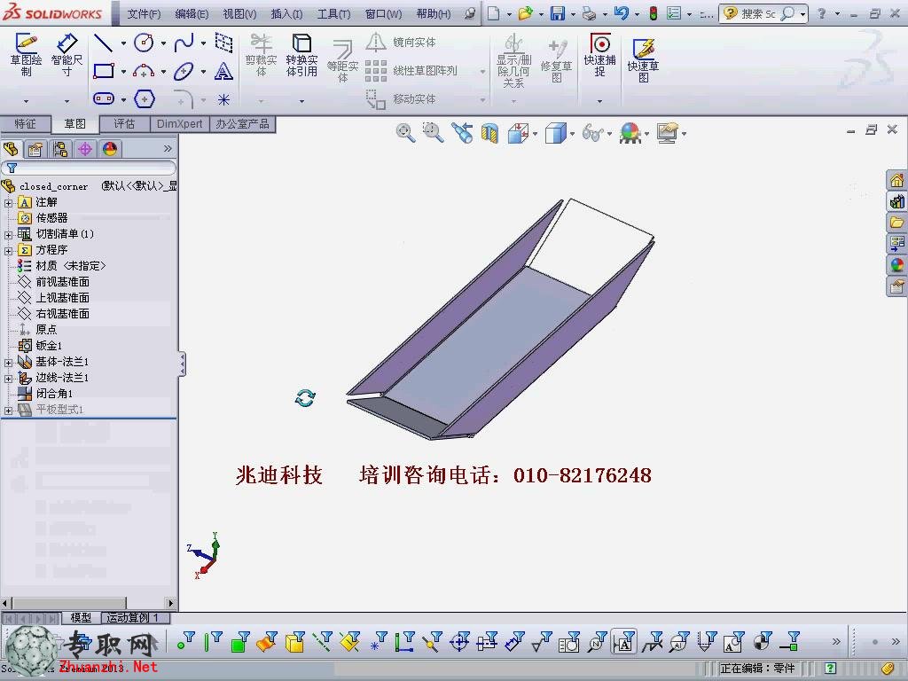
Task: Click Section View icon
Action: tap(489, 133)
